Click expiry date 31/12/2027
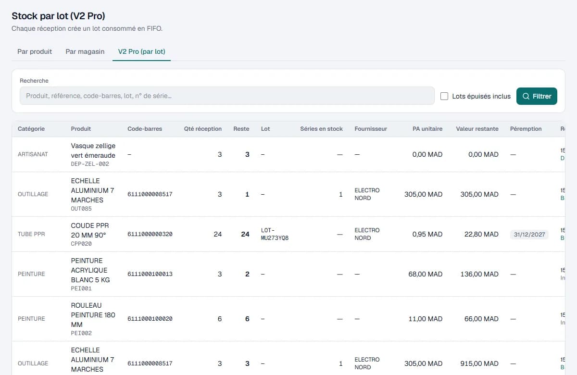 (x=529, y=235)
